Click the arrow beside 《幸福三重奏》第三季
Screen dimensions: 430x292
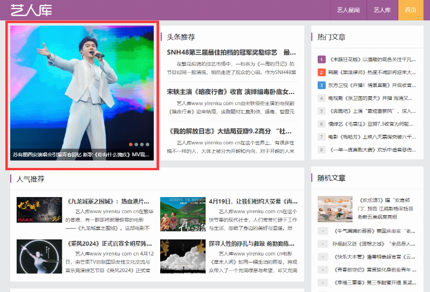point(323,283)
